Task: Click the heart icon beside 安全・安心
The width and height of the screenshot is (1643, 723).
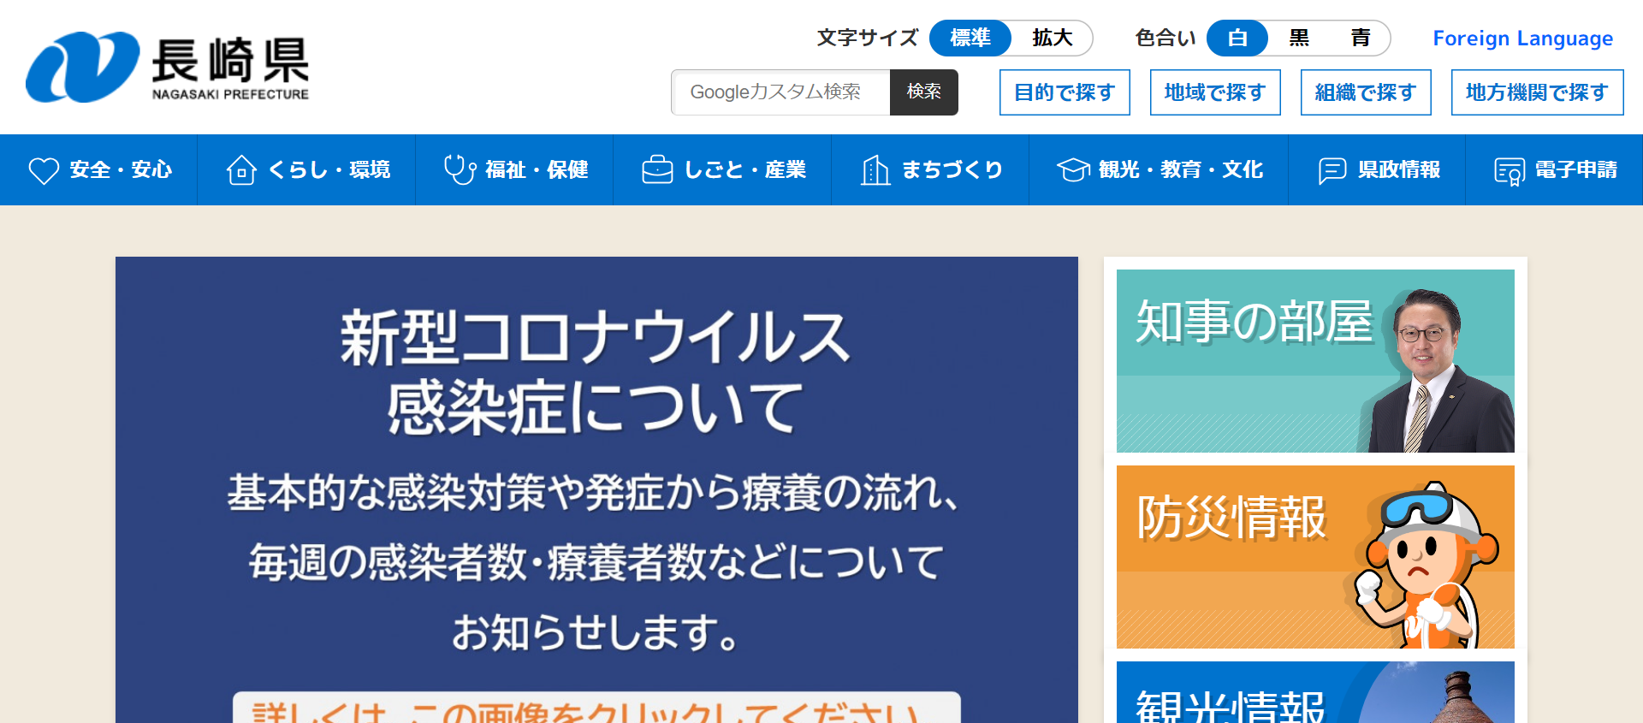Action: pos(44,170)
